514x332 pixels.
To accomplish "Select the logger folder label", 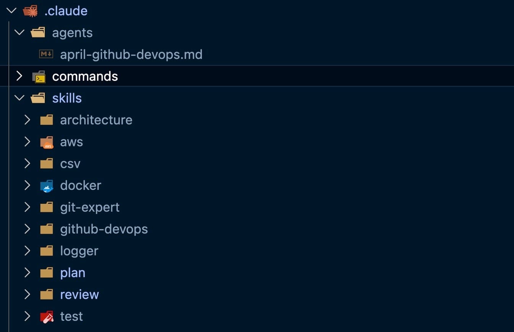I will (79, 251).
